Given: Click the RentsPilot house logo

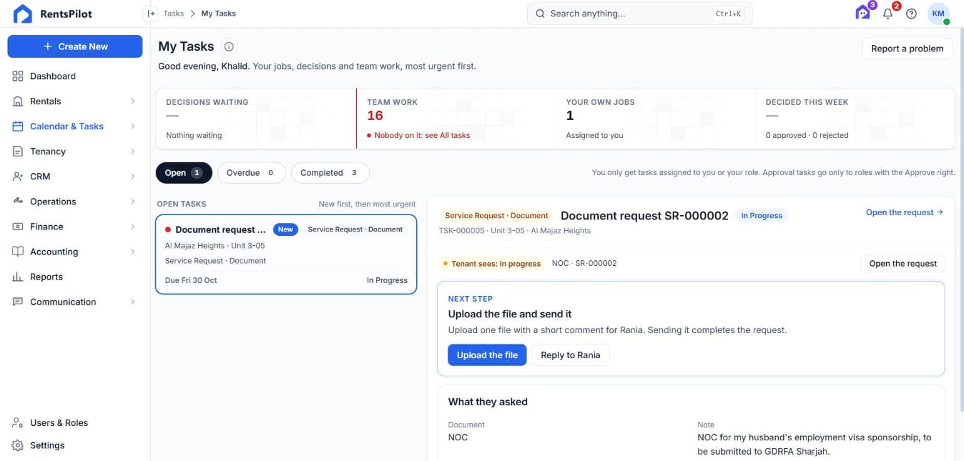Looking at the screenshot, I should point(23,14).
